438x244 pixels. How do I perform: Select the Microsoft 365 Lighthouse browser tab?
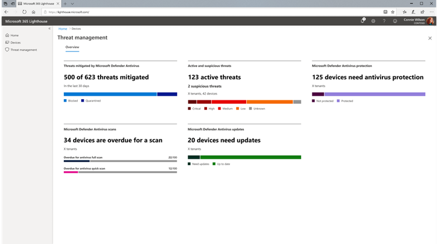(x=39, y=4)
